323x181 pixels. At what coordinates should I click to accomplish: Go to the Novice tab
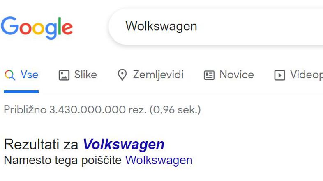coord(236,75)
